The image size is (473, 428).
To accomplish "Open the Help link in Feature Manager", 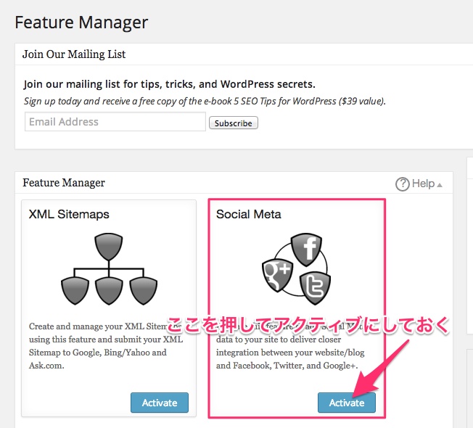I will pyautogui.click(x=423, y=184).
